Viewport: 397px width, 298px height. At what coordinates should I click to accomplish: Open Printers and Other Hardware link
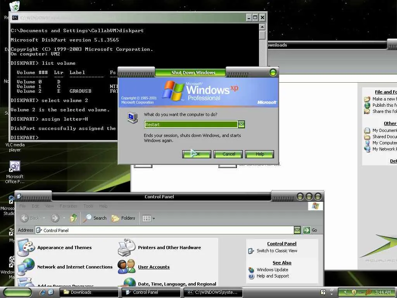(x=169, y=248)
